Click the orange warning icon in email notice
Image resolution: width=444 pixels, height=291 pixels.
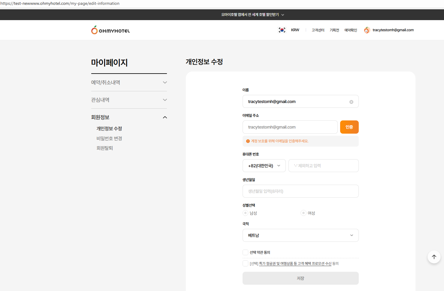[x=248, y=141]
